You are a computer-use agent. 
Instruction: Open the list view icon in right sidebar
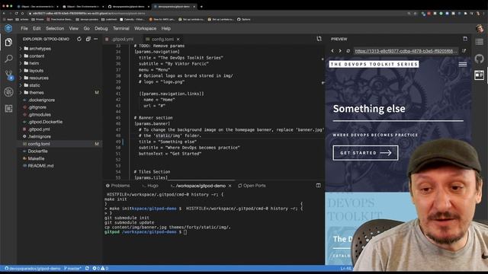(x=480, y=42)
